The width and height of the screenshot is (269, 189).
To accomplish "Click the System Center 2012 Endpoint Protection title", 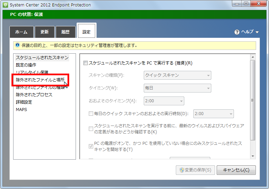I will 50,5.
